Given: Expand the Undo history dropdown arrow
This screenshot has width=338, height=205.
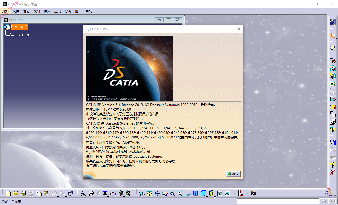Looking at the screenshot, I should (x=58, y=197).
